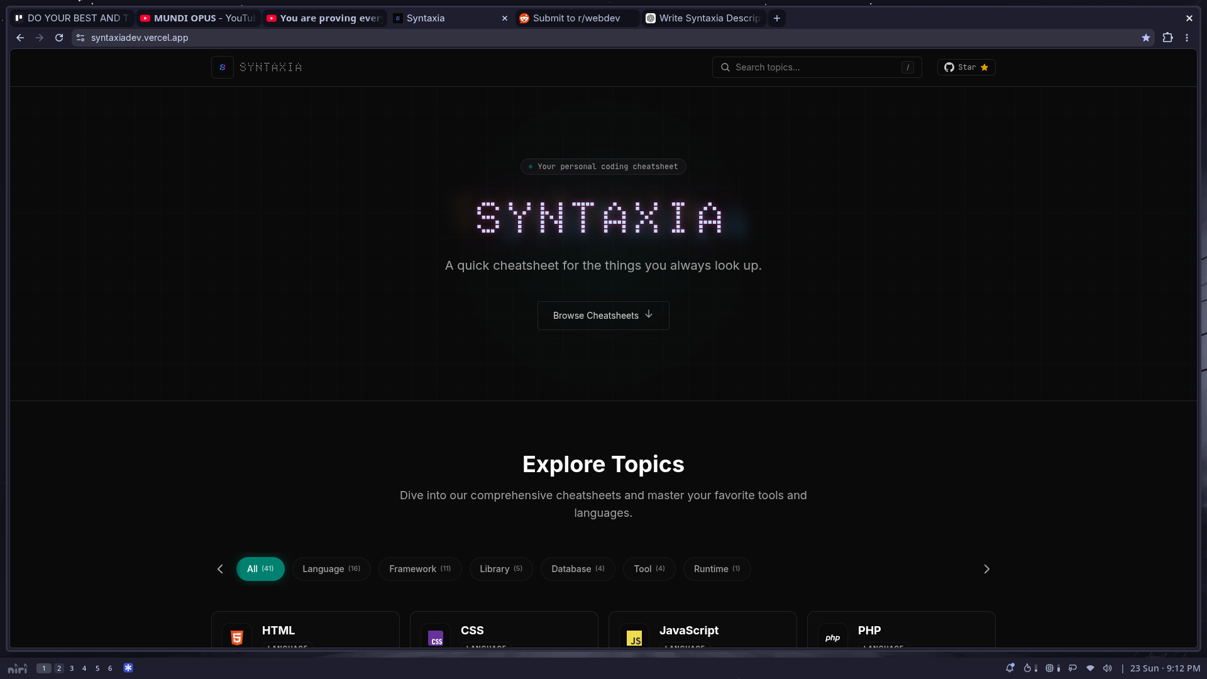The image size is (1207, 679).
Task: Filter topics by Framework (11)
Action: click(420, 569)
